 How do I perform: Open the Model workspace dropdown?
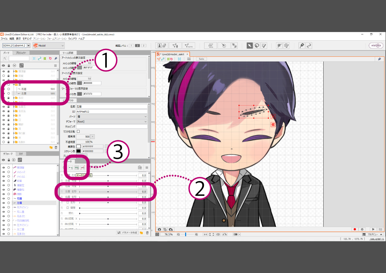point(49,46)
